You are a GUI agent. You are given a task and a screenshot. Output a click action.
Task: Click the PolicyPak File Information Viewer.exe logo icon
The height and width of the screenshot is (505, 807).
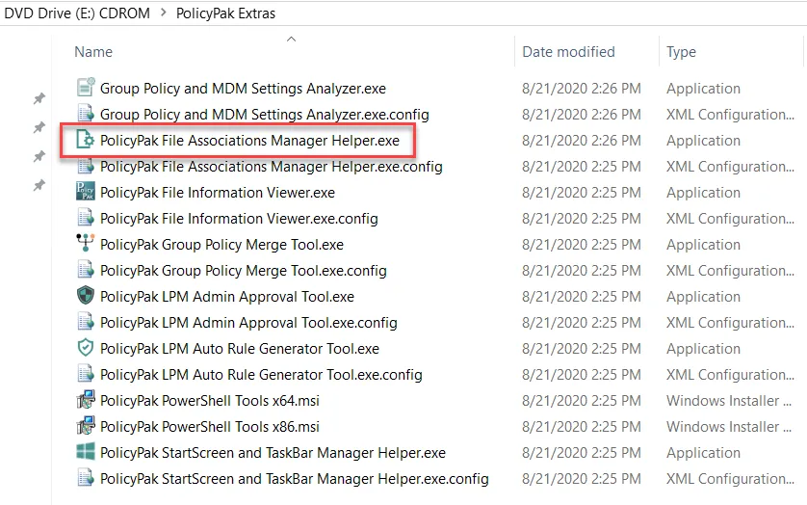[86, 192]
